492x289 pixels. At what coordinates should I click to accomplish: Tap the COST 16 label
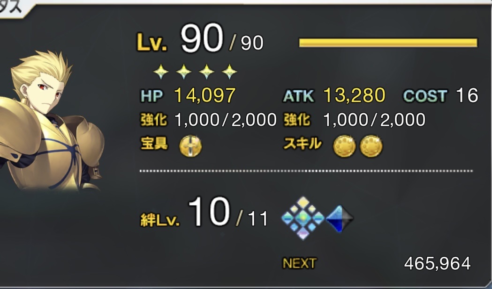(440, 95)
